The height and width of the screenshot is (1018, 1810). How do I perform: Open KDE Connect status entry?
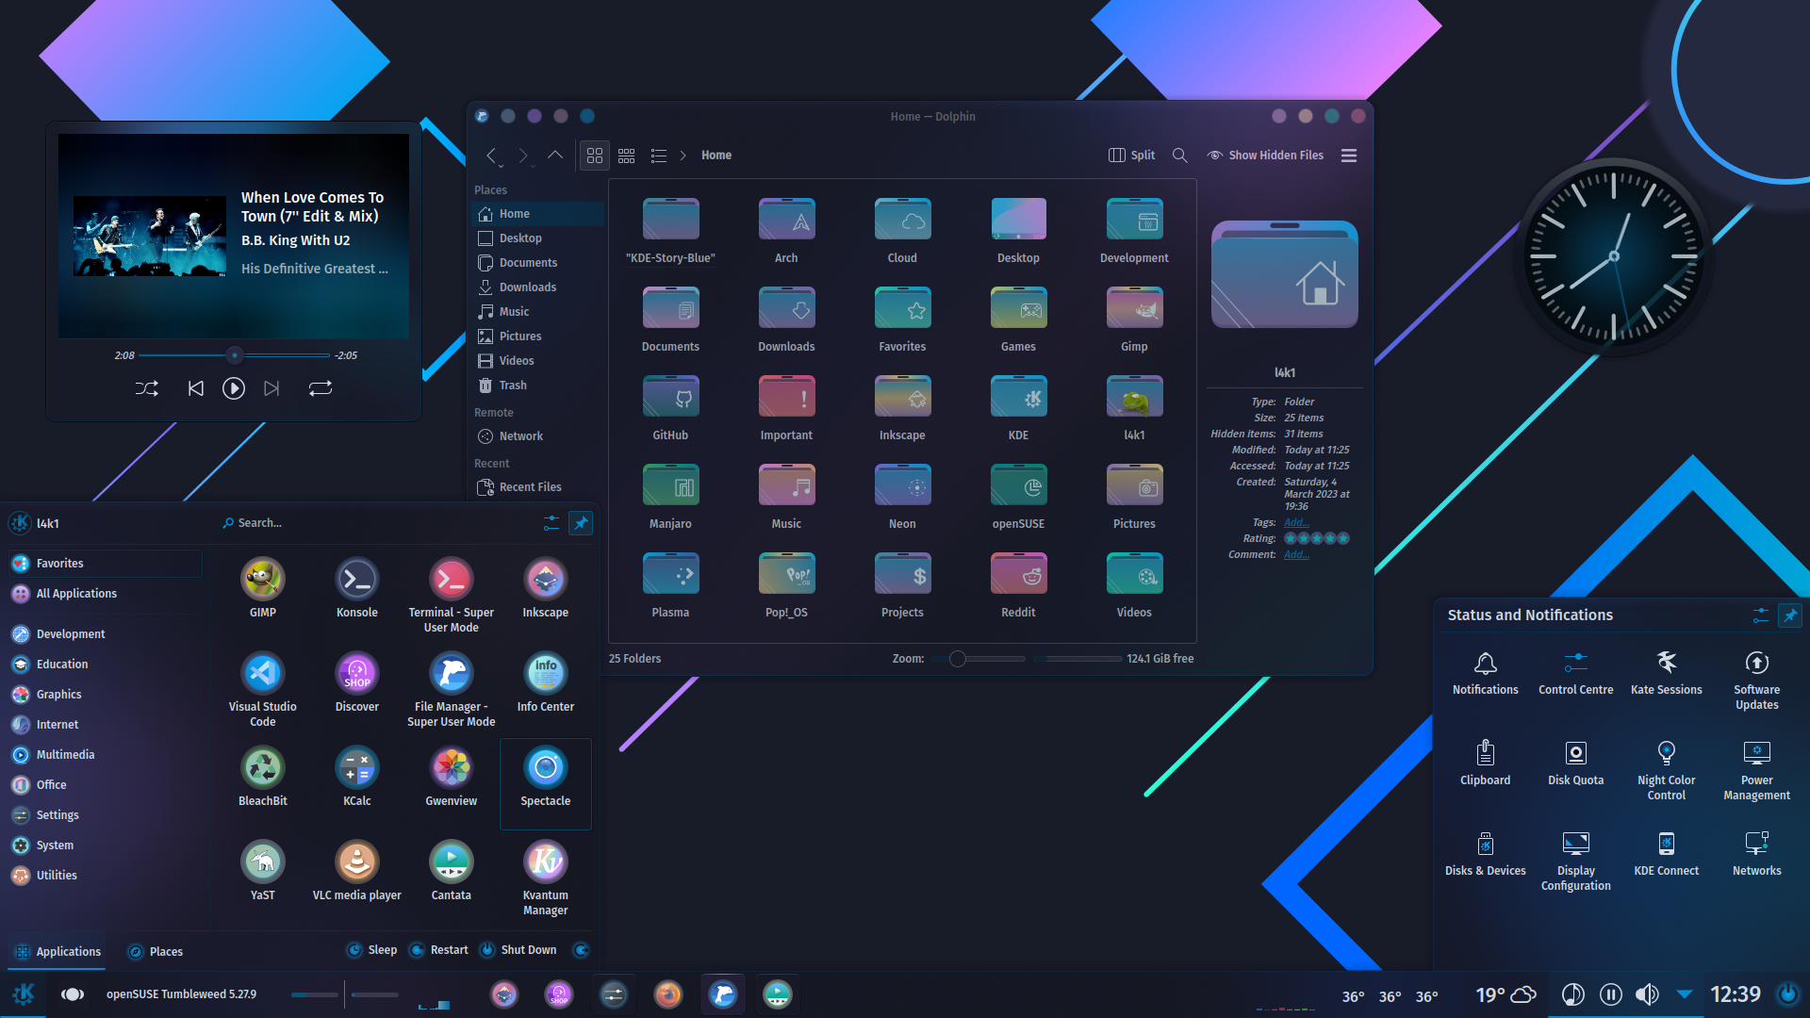click(1666, 854)
